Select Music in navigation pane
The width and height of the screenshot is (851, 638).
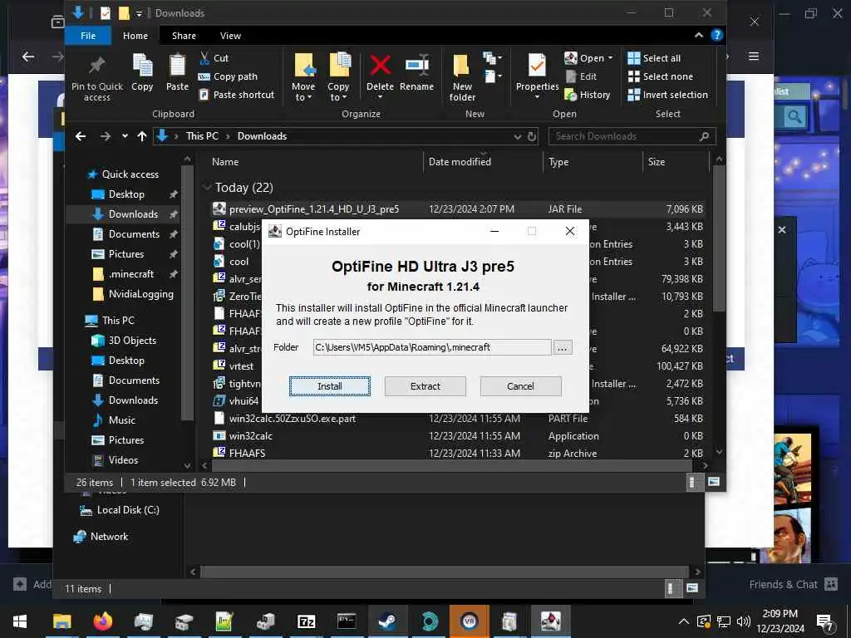(121, 420)
